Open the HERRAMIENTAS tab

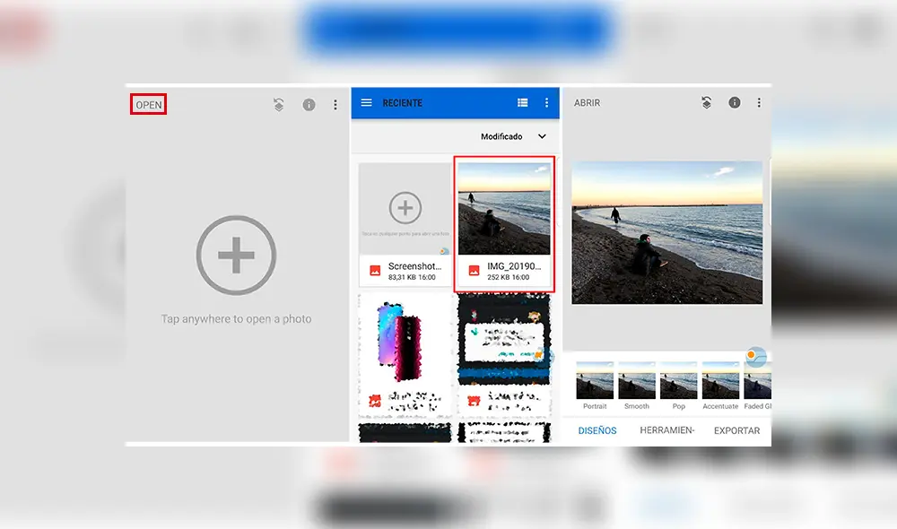(666, 430)
